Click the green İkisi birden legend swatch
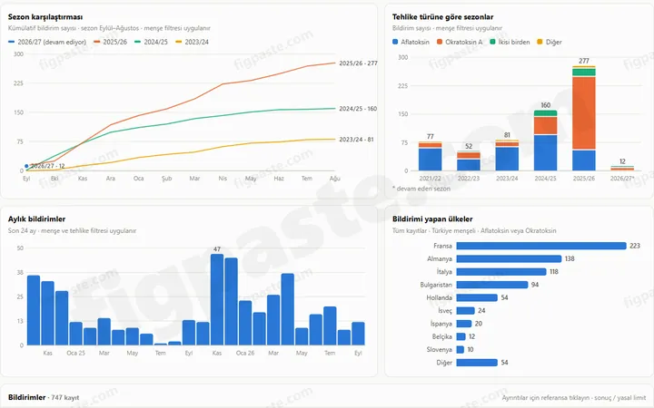Screen dimensions: 654x408 coord(492,42)
